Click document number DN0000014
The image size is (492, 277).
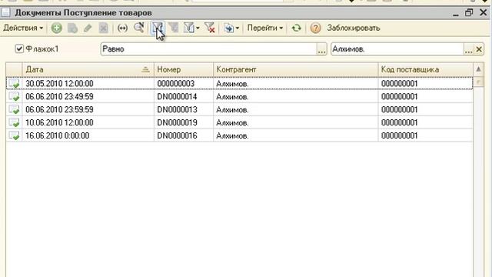pos(177,96)
